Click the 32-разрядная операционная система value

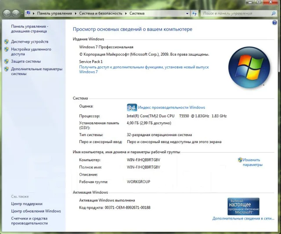tap(159, 135)
